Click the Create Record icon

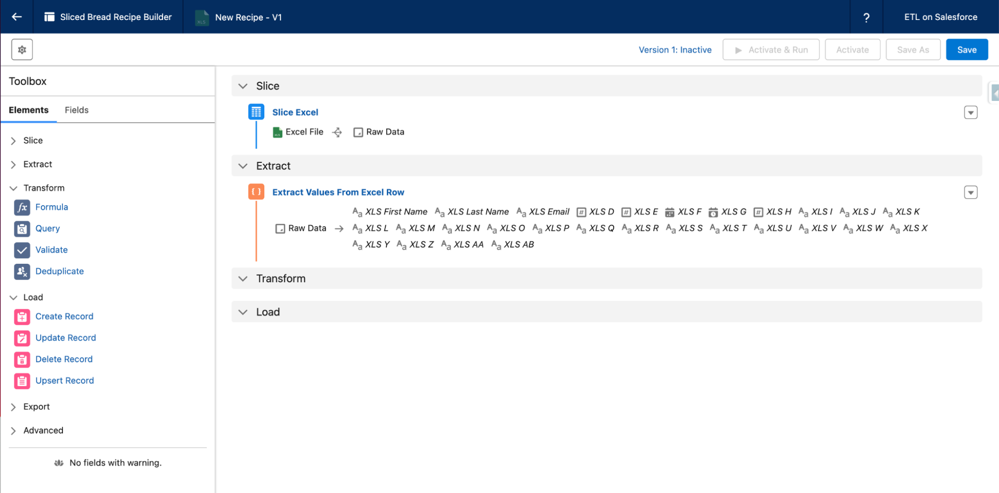click(22, 317)
